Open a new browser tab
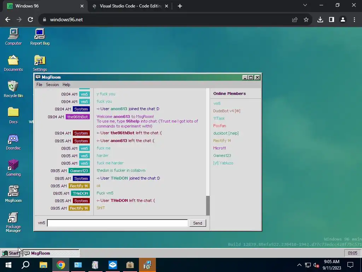Image resolution: width=362 pixels, height=272 pixels. click(180, 6)
